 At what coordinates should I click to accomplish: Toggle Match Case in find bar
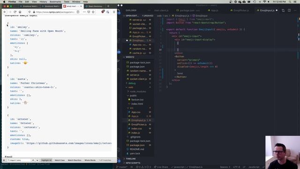[60, 160]
